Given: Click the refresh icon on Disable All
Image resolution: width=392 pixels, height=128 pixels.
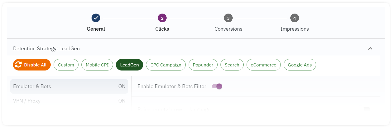Looking at the screenshot, I should pos(19,65).
